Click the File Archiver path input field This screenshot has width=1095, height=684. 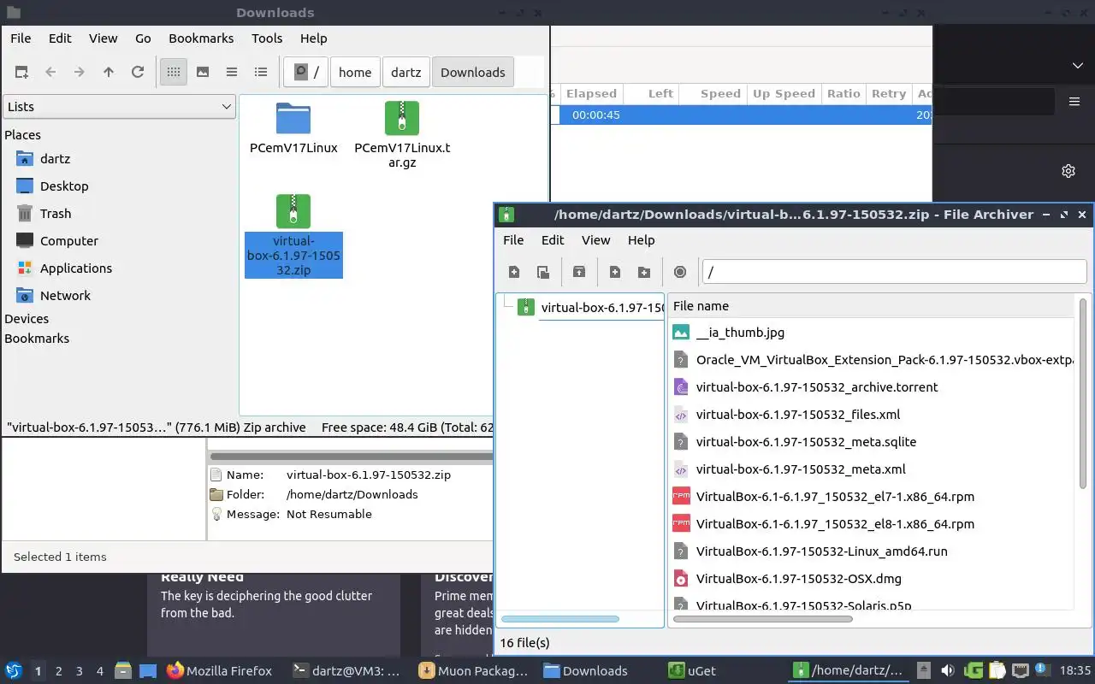coord(894,272)
